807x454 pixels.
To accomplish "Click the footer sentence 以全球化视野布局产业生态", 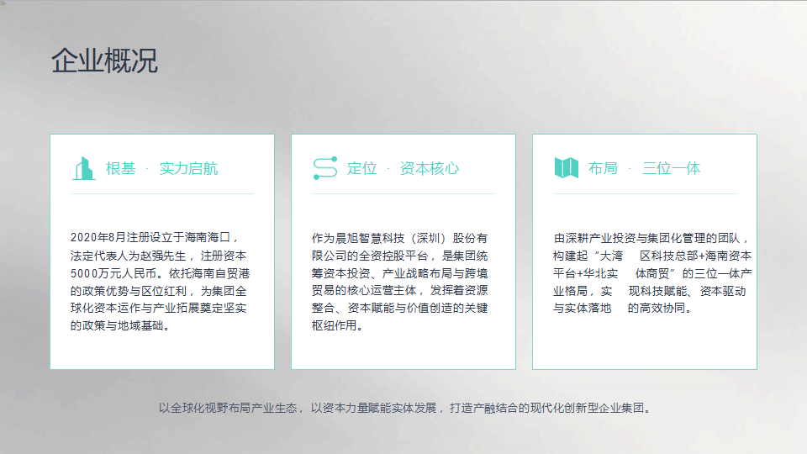I will [404, 409].
